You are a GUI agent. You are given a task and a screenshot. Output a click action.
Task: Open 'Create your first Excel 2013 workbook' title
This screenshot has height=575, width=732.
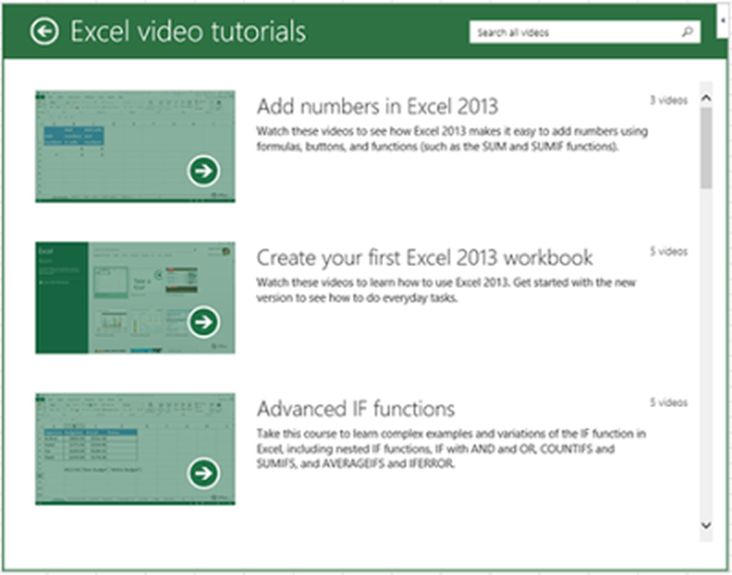tap(425, 258)
